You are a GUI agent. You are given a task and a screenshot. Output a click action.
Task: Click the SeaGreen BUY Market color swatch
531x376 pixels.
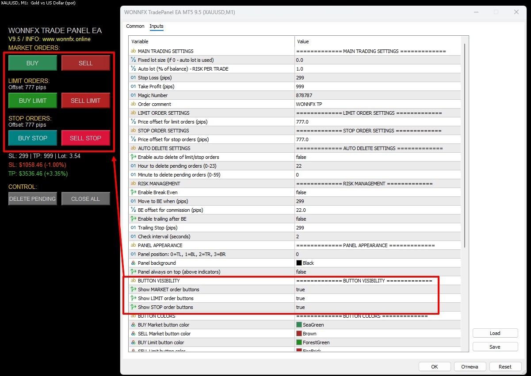coord(299,325)
